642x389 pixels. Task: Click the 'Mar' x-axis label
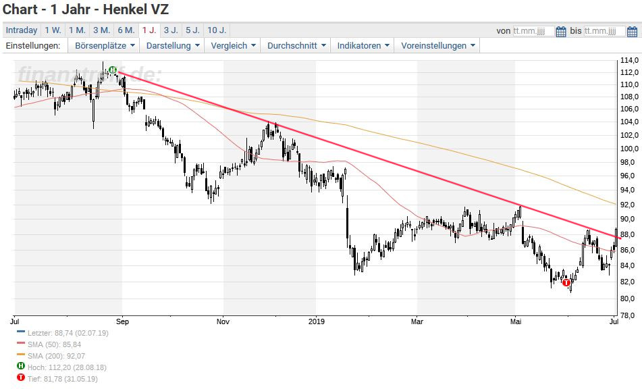tap(417, 321)
